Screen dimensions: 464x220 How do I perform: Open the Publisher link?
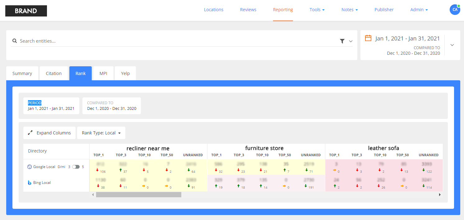[384, 10]
